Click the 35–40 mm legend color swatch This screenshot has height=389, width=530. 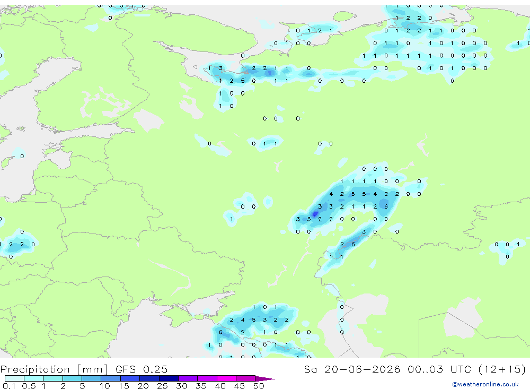tap(207, 378)
